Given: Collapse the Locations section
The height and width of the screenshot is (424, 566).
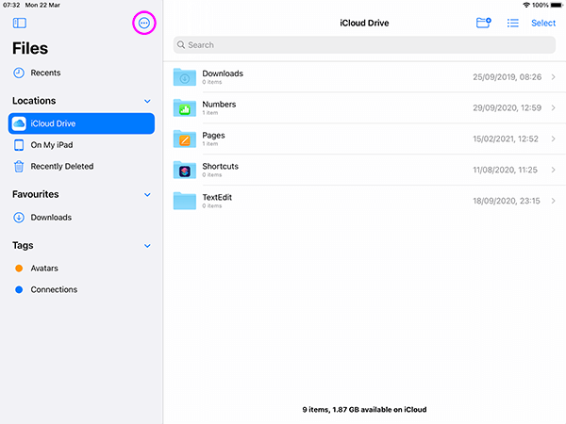Looking at the screenshot, I should [147, 101].
